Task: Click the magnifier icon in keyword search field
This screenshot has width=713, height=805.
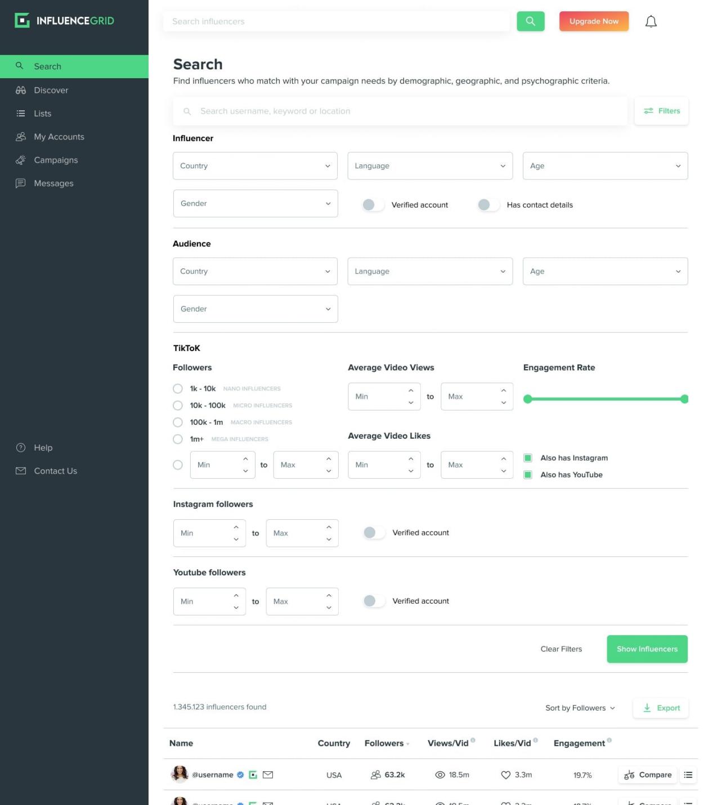Action: click(x=187, y=111)
